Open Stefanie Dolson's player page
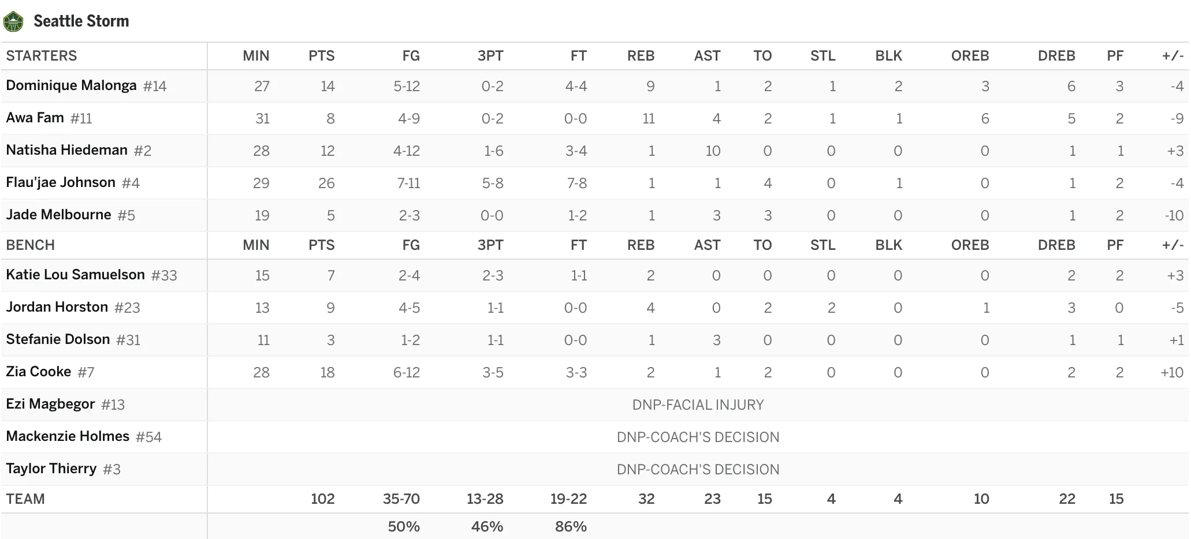 point(58,339)
